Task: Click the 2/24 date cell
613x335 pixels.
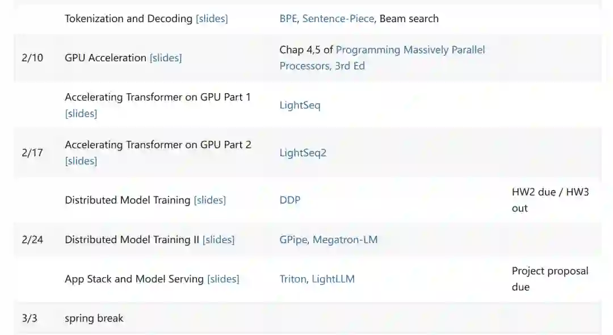Action: pos(32,240)
